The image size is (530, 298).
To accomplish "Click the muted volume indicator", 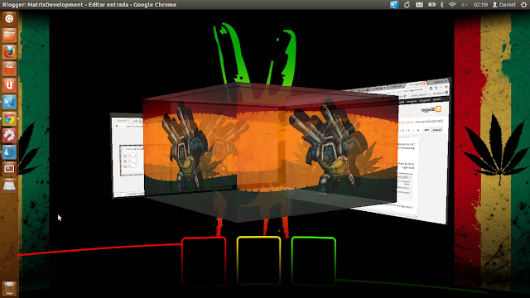I will point(465,5).
